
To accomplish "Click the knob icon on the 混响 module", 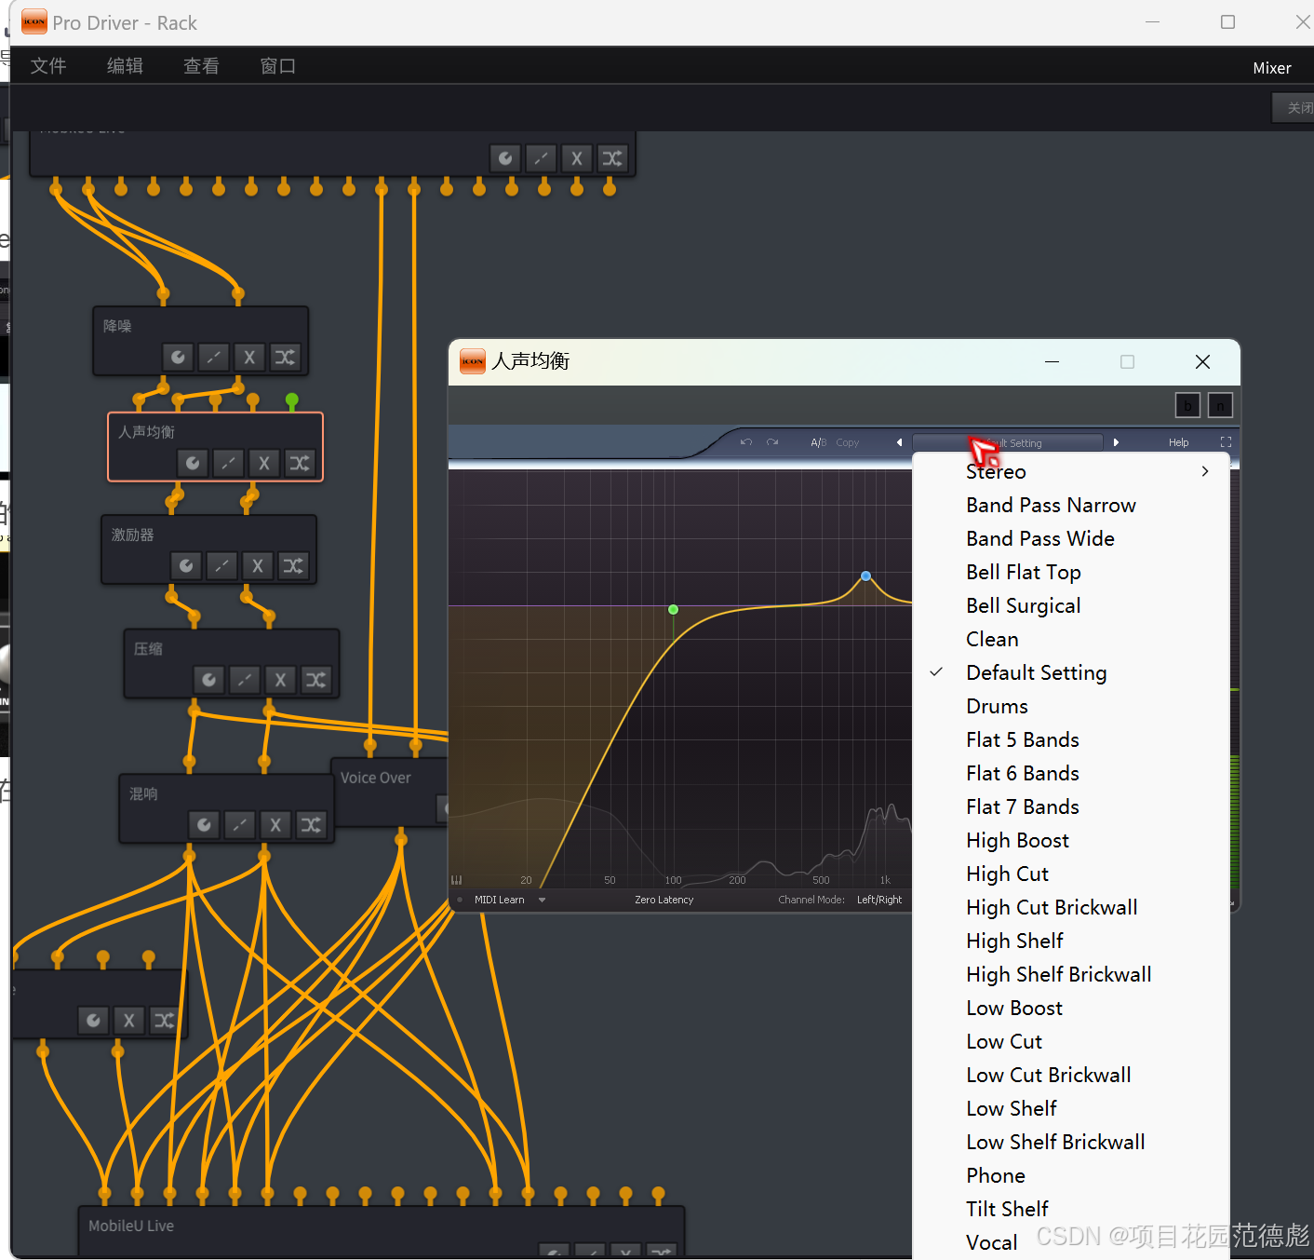I will coord(204,824).
